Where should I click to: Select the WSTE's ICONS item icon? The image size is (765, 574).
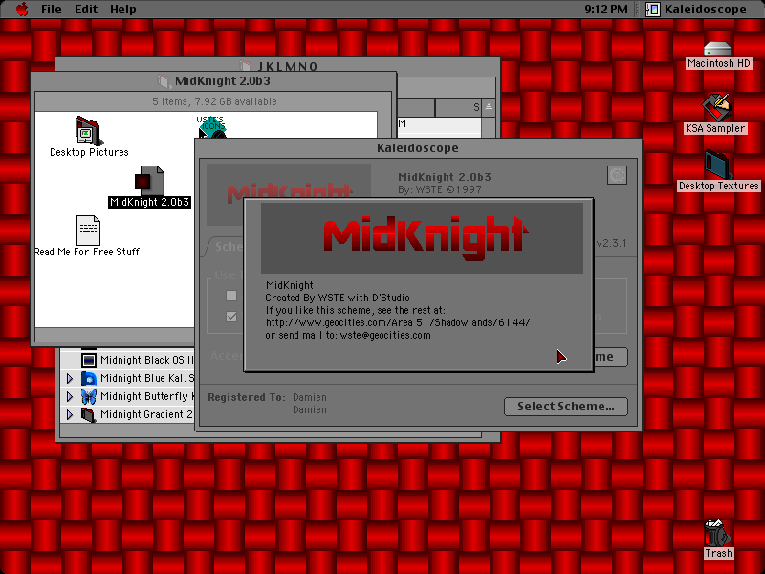(x=211, y=127)
